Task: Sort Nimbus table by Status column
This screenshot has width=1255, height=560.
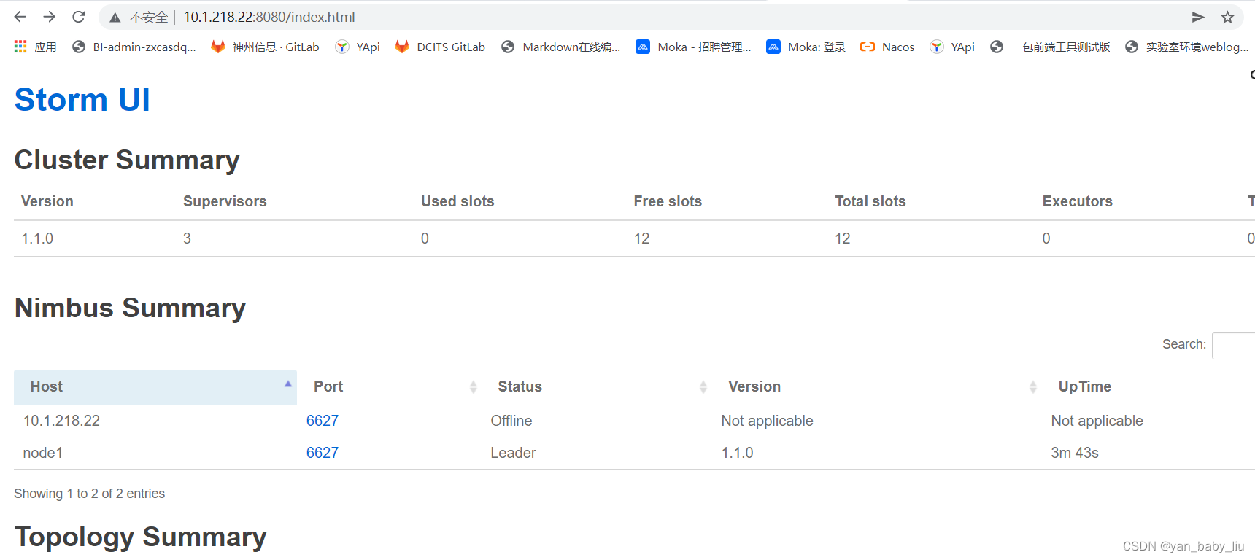Action: click(598, 387)
